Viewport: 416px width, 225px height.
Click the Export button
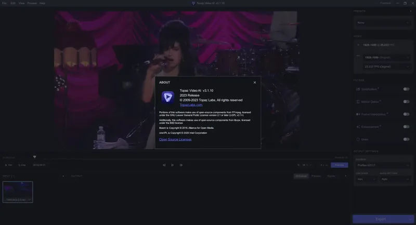click(x=381, y=219)
